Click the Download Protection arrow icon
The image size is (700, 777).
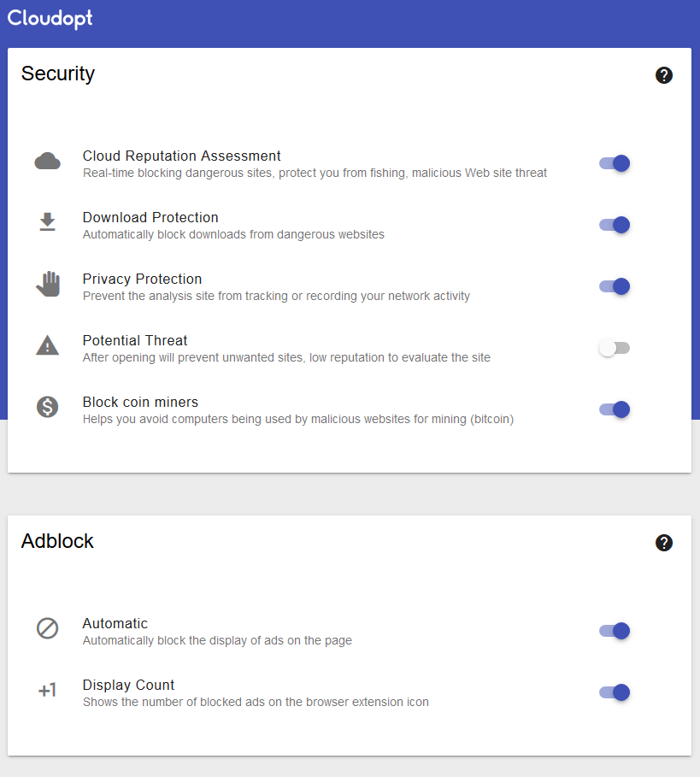click(47, 222)
